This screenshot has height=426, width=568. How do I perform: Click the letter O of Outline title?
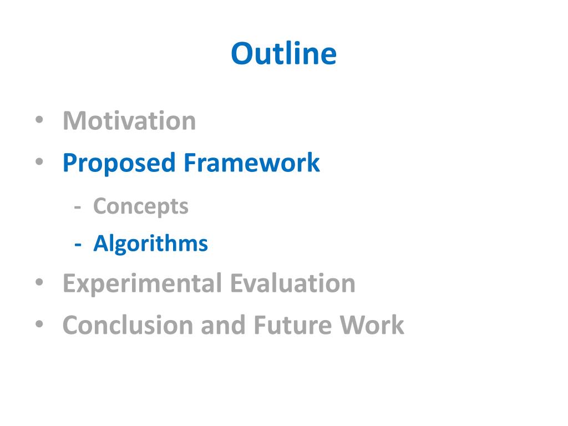pyautogui.click(x=241, y=54)
